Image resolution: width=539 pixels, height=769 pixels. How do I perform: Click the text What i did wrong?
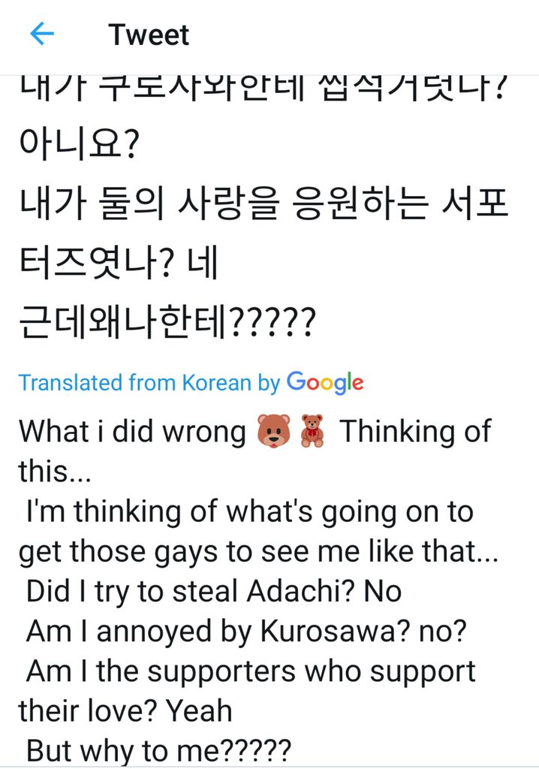click(132, 432)
